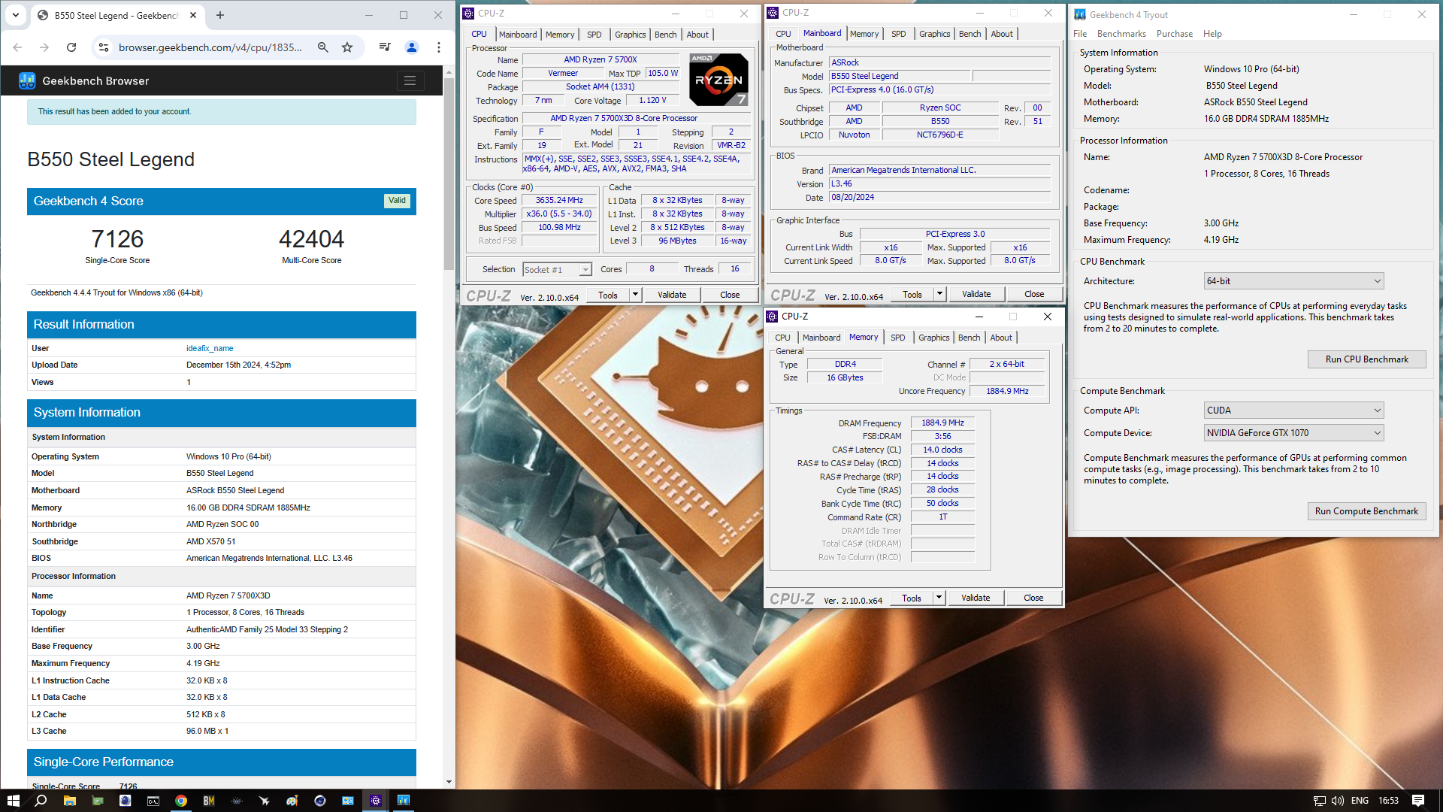This screenshot has width=1443, height=812.
Task: Expand Tools arrow in CPU-Z CPU window
Action: (x=636, y=295)
